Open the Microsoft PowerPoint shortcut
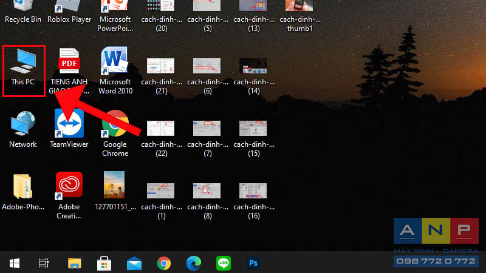486x273 pixels. [x=115, y=16]
